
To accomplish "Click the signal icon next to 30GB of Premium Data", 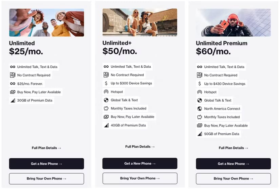I will (13, 101).
